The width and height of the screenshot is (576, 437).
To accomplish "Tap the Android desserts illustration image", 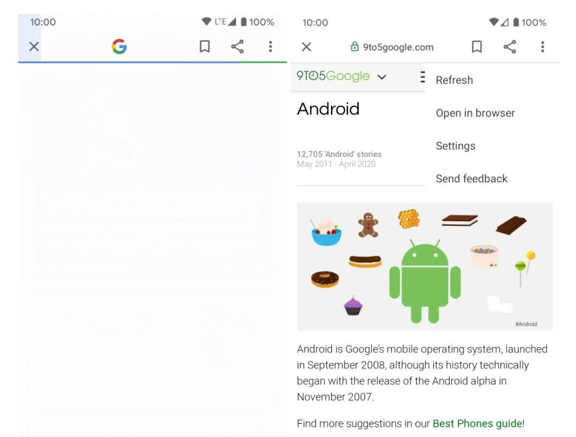I will click(425, 266).
